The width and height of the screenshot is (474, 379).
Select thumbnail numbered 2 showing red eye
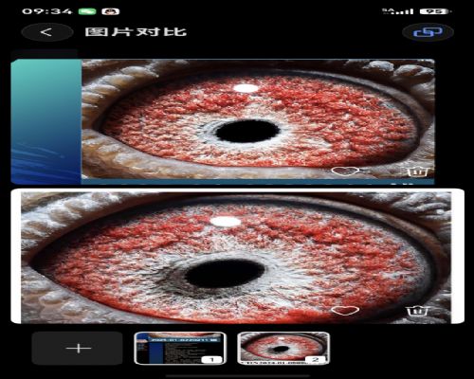click(x=283, y=348)
